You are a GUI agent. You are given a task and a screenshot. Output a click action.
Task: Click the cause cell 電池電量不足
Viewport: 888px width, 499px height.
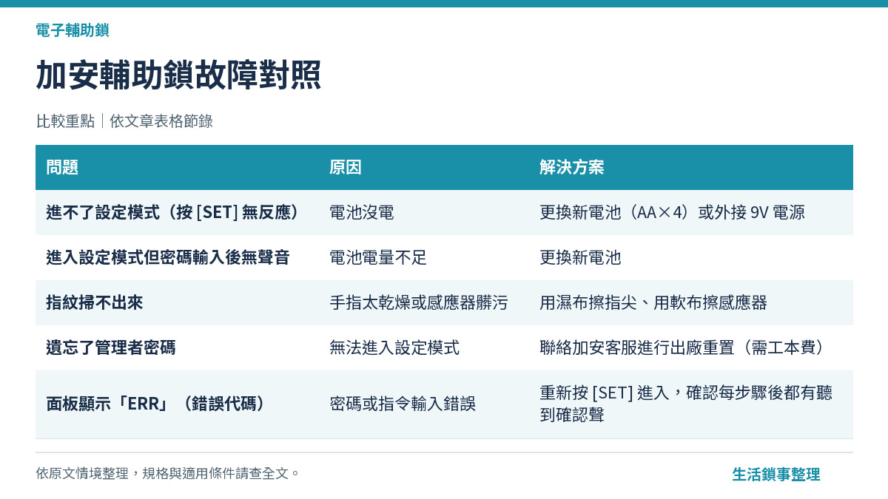(x=378, y=258)
